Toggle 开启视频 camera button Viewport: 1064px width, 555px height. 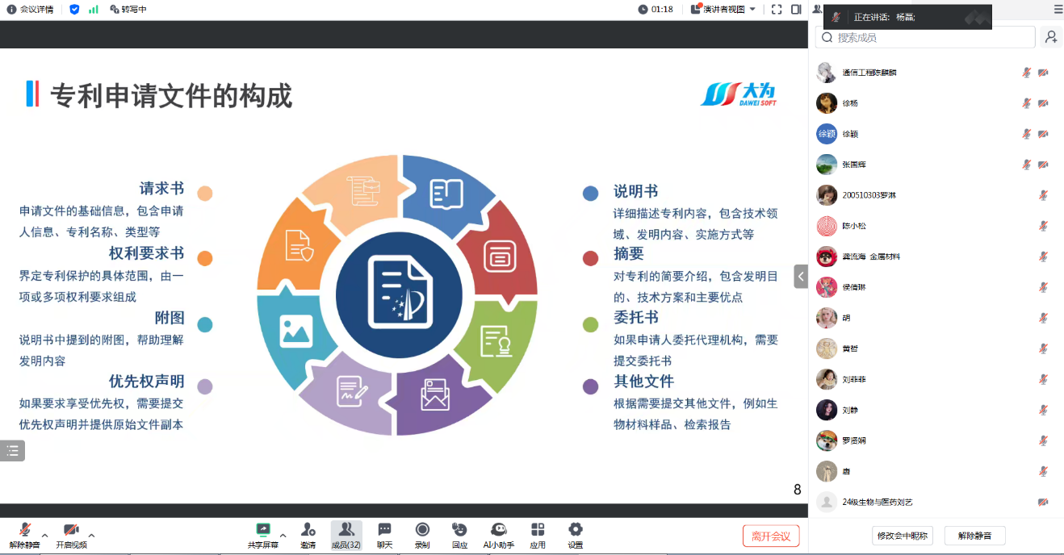tap(71, 530)
